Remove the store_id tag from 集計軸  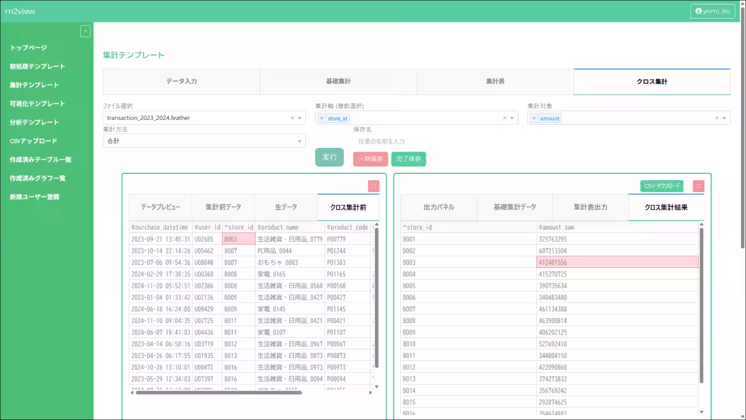pyautogui.click(x=321, y=118)
